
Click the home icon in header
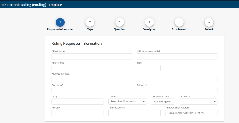click(x=3, y=5)
